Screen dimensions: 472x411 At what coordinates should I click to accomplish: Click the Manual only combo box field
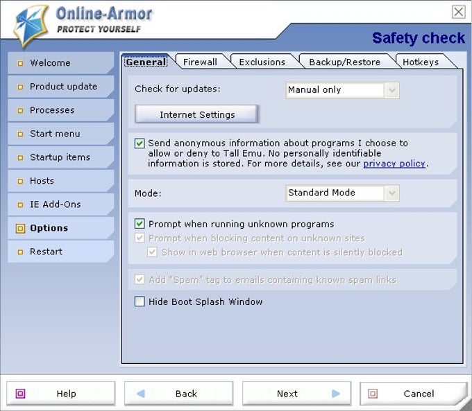pyautogui.click(x=342, y=90)
